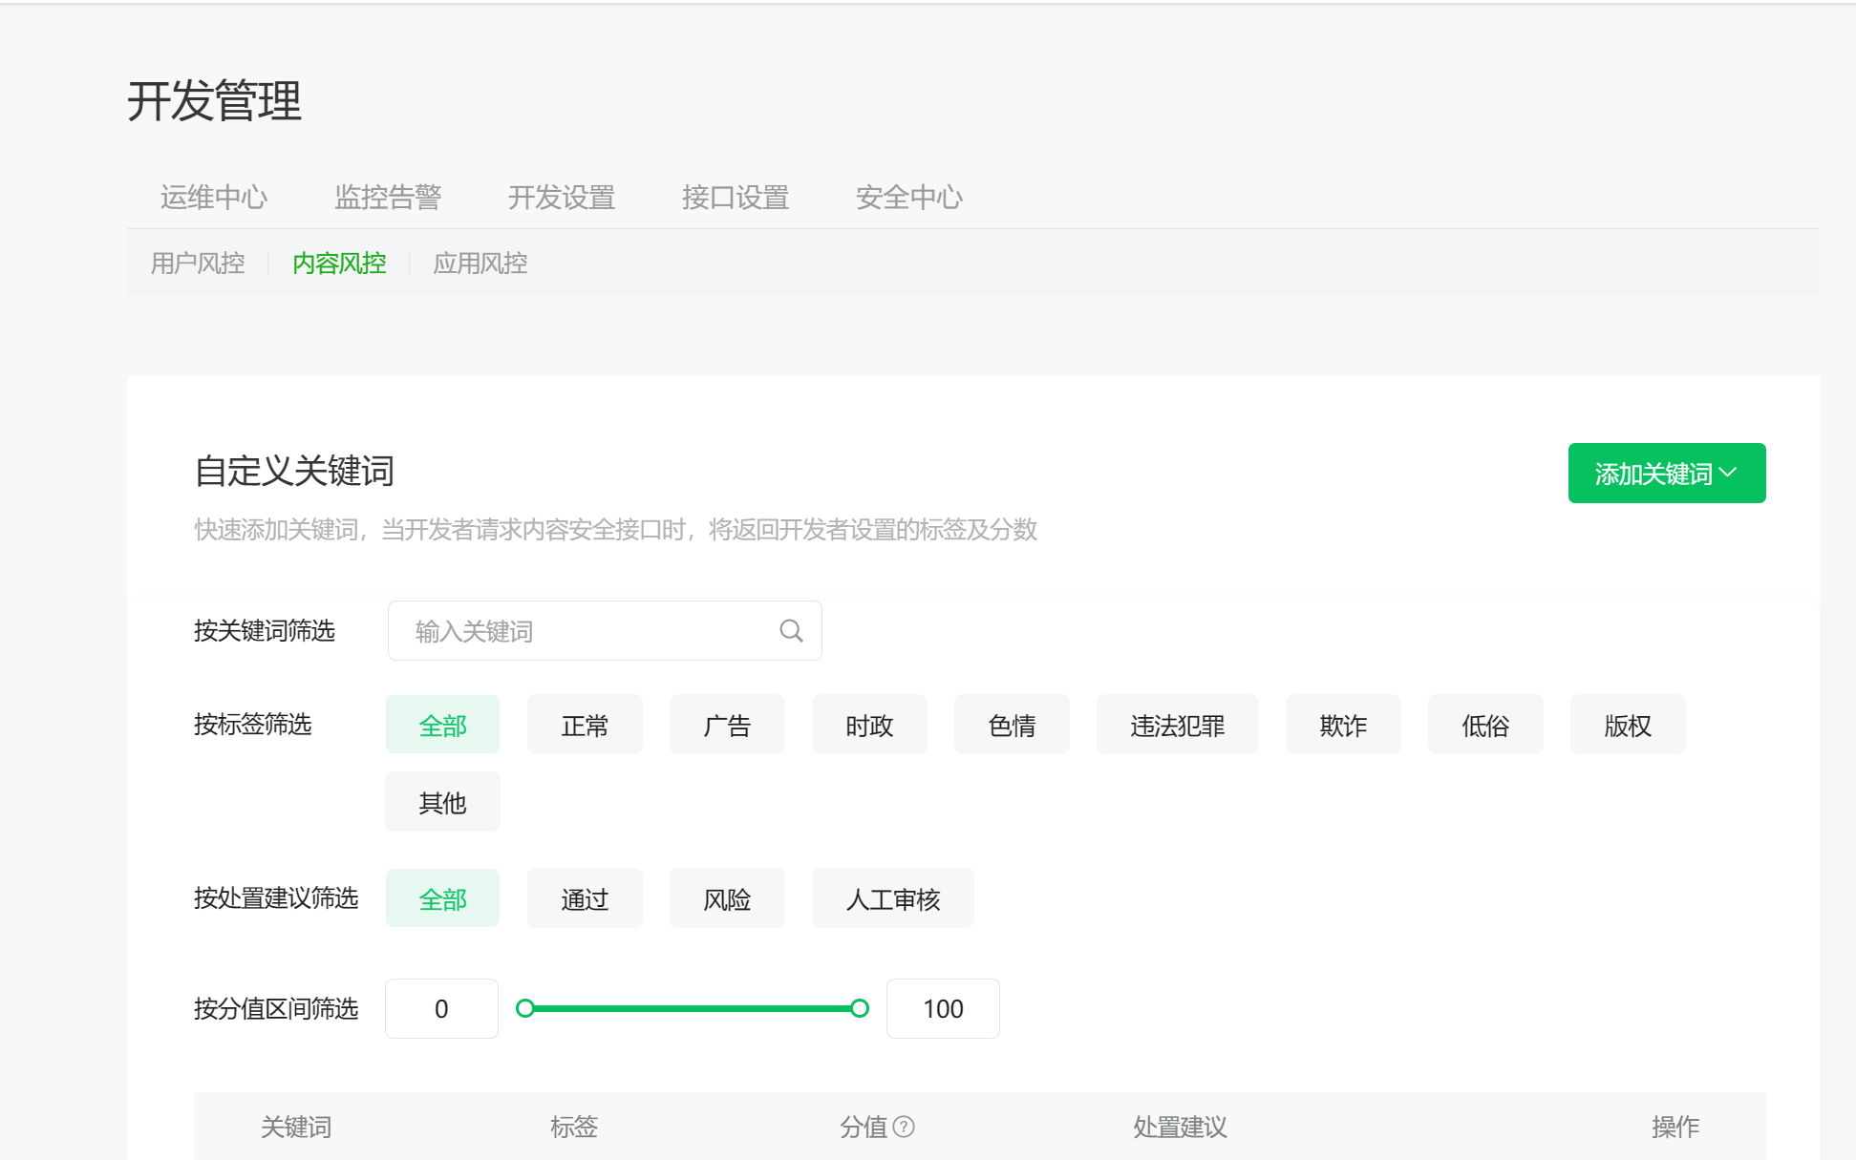1856x1160 pixels.
Task: Select the 其他 tag filter
Action: point(442,803)
